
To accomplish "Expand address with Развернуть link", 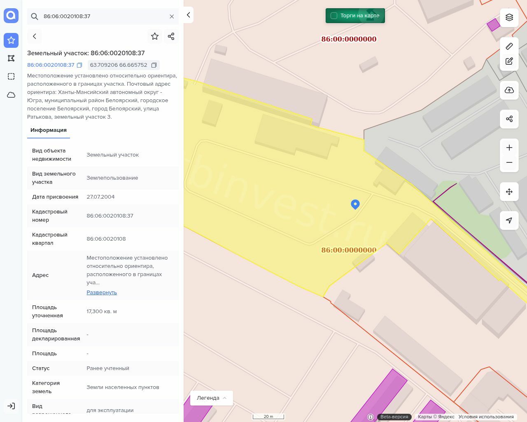I will point(102,293).
